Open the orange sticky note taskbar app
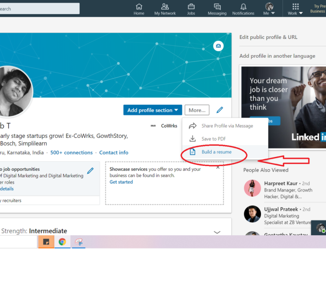Viewport: 326px width, 282px height. tap(46, 241)
